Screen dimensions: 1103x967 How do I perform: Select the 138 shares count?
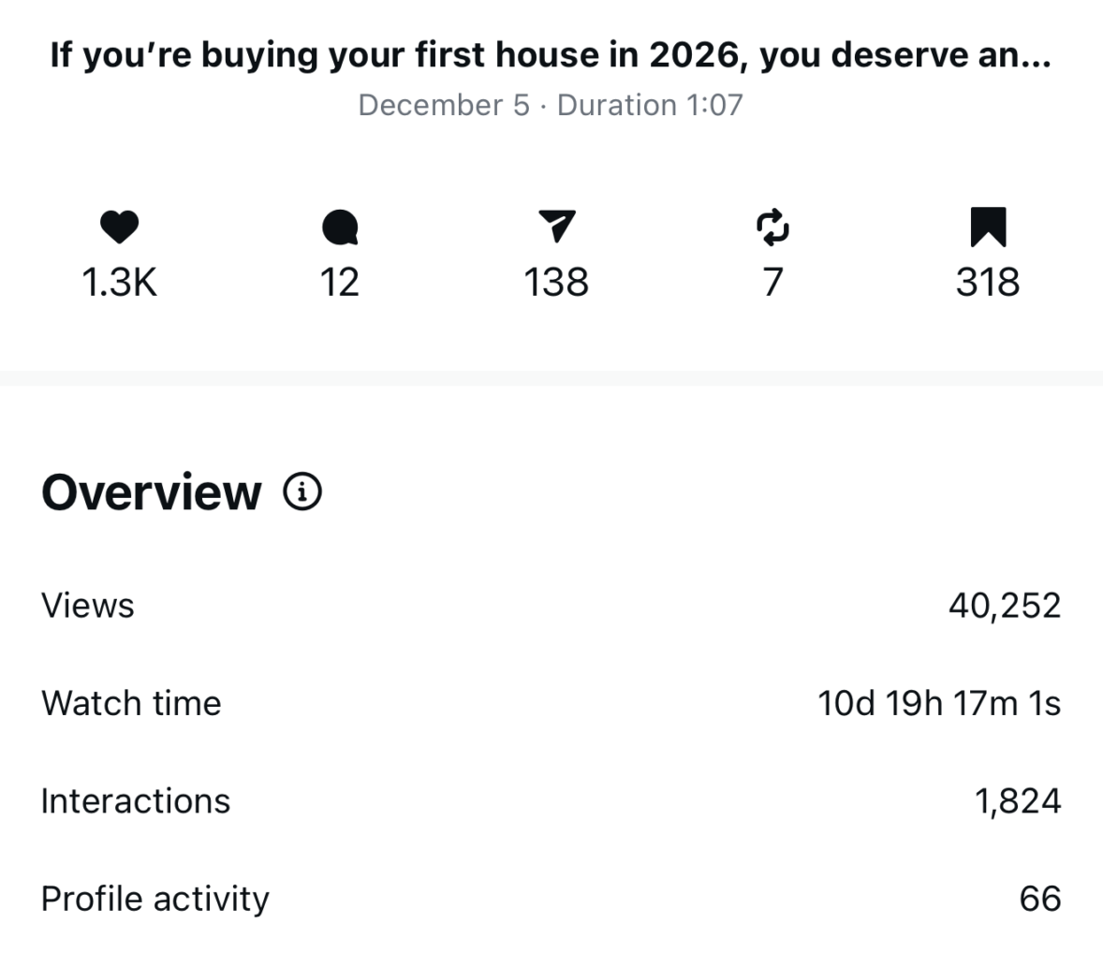[556, 282]
